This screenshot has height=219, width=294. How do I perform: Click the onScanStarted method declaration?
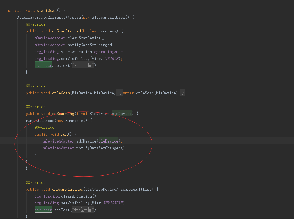[66, 31]
